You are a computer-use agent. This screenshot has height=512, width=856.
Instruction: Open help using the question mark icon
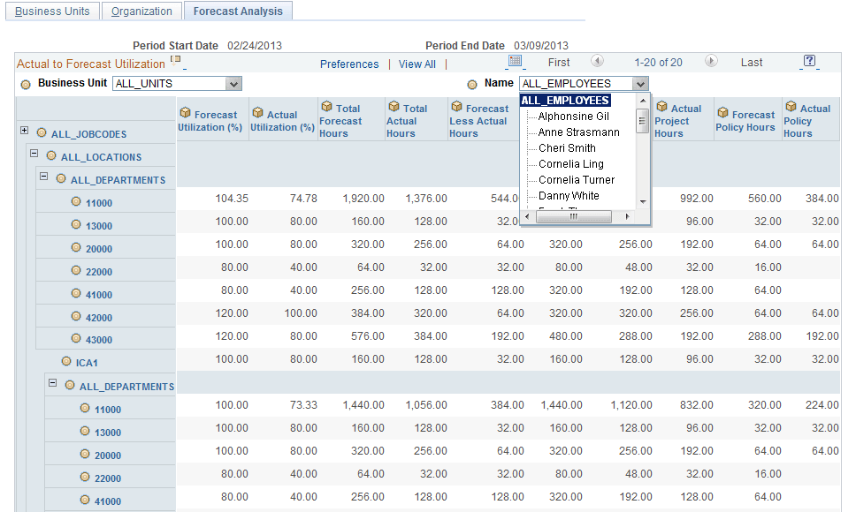[x=810, y=62]
